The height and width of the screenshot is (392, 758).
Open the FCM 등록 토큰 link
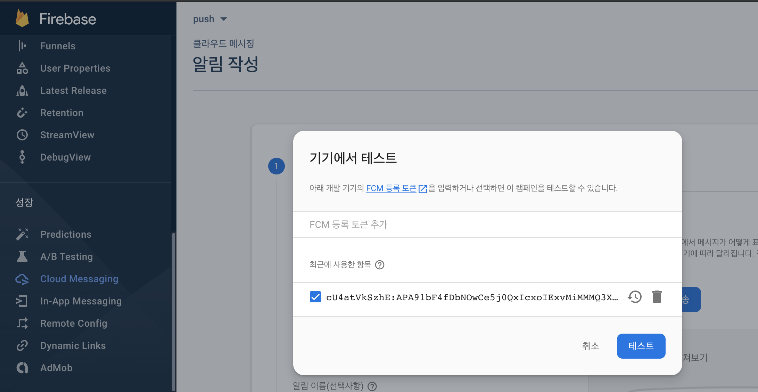click(x=391, y=188)
